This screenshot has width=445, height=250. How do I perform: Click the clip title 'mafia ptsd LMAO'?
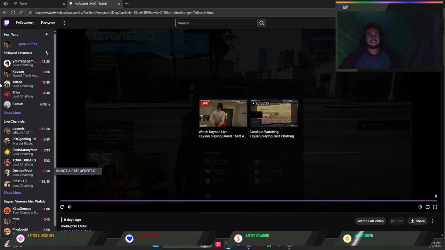74,226
